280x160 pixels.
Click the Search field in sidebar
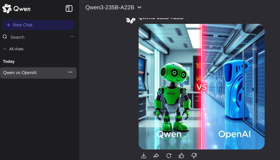(17, 37)
